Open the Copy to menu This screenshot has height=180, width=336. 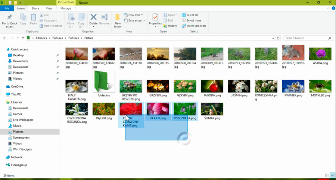81,21
